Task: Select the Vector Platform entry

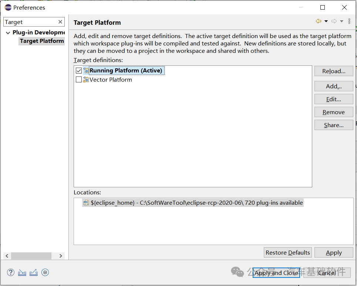Action: (x=111, y=79)
